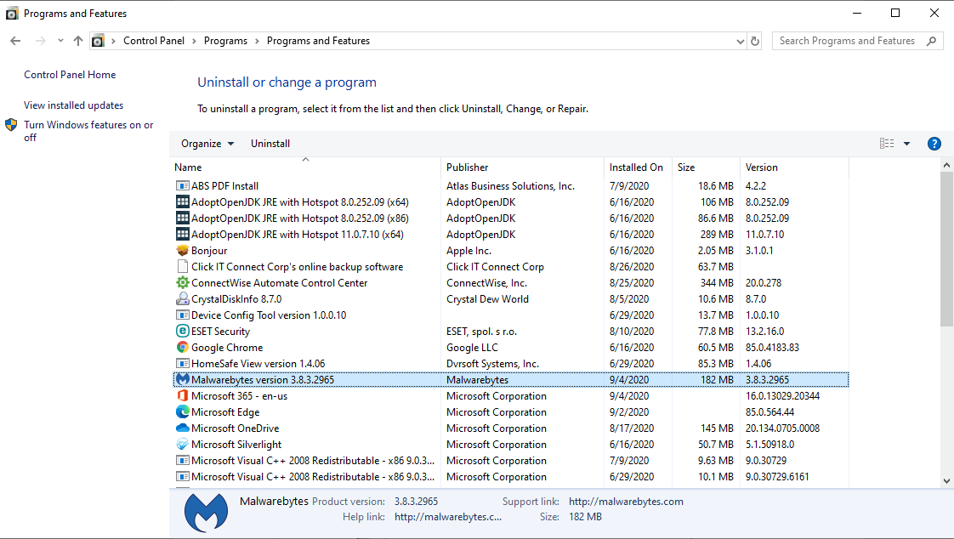
Task: Click the 16.0.13029.20344 version cell
Action: coord(782,395)
